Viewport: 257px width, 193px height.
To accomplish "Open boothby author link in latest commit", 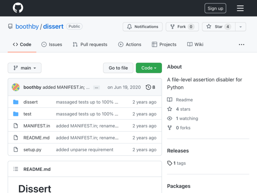I will point(32,87).
